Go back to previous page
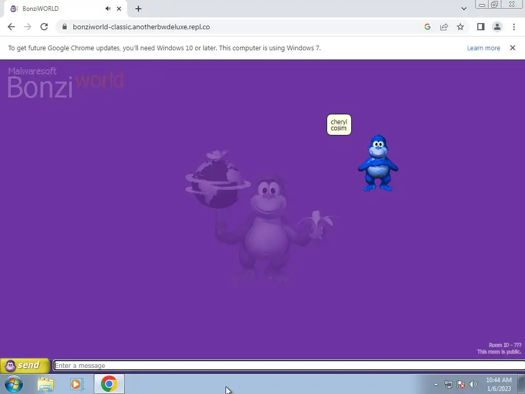The image size is (525, 394). (11, 27)
